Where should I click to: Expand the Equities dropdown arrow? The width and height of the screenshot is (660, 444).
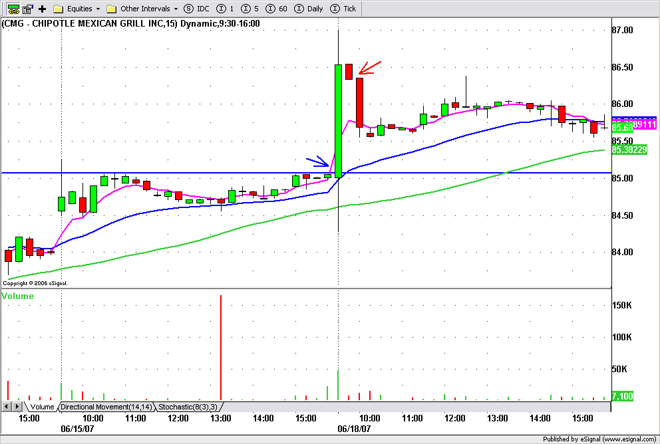tap(98, 9)
